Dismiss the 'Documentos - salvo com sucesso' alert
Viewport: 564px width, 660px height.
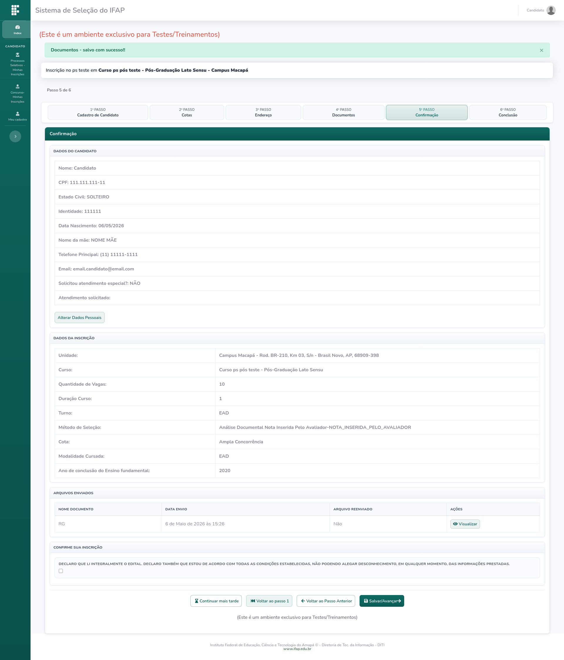pos(541,50)
